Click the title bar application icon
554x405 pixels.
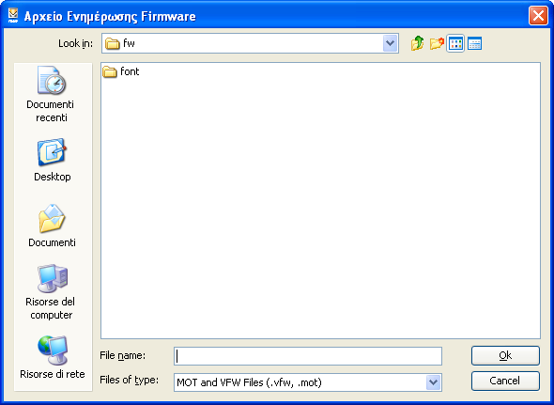tap(13, 16)
